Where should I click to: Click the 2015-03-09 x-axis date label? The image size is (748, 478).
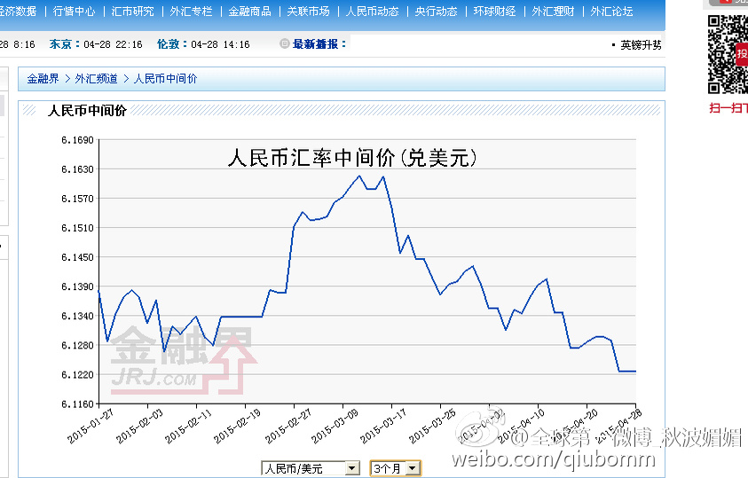(x=335, y=426)
